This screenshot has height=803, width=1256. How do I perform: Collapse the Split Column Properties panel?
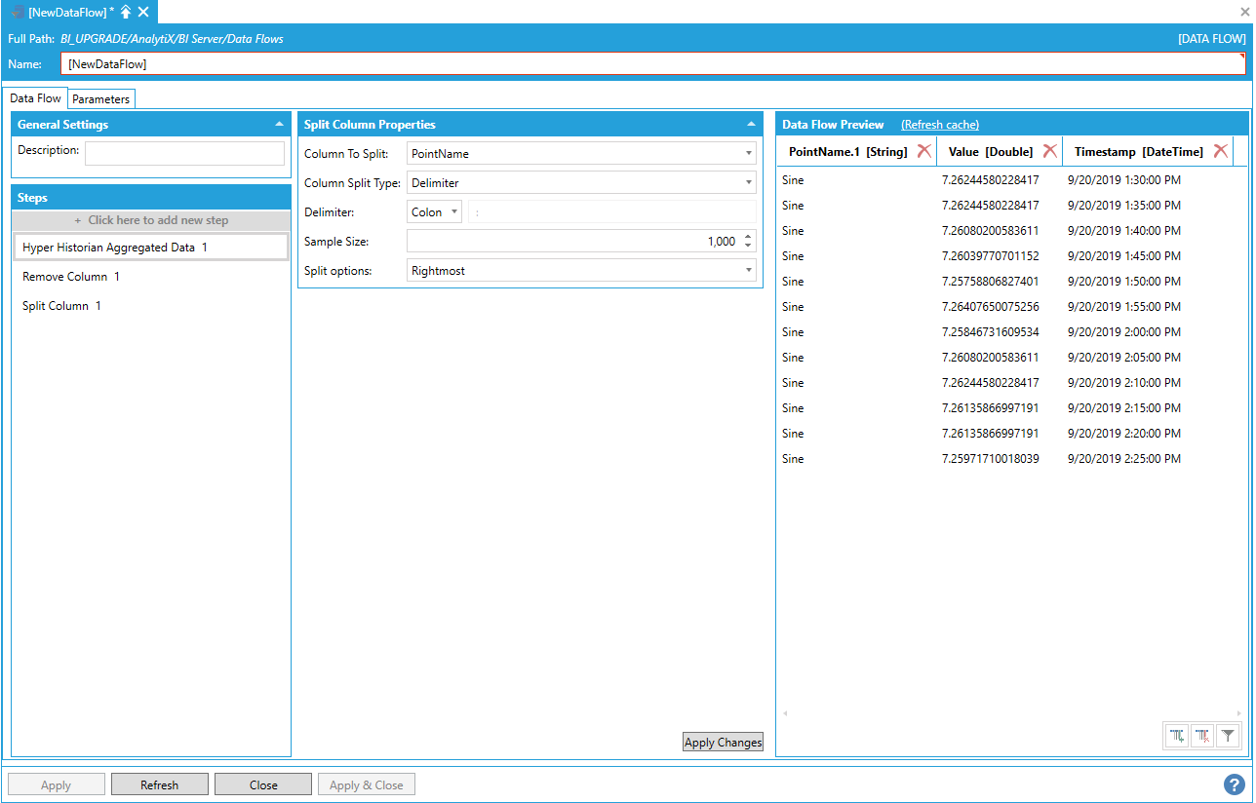tap(751, 125)
